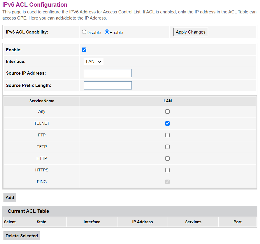
Task: Tick the TFTP service checkbox
Action: (x=167, y=147)
